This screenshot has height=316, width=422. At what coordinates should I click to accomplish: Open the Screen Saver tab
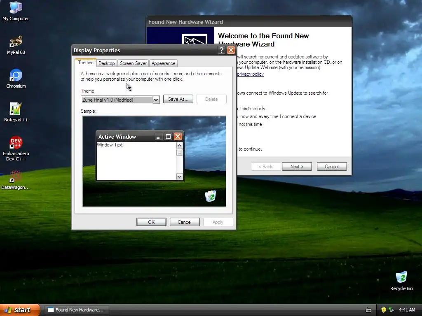133,63
